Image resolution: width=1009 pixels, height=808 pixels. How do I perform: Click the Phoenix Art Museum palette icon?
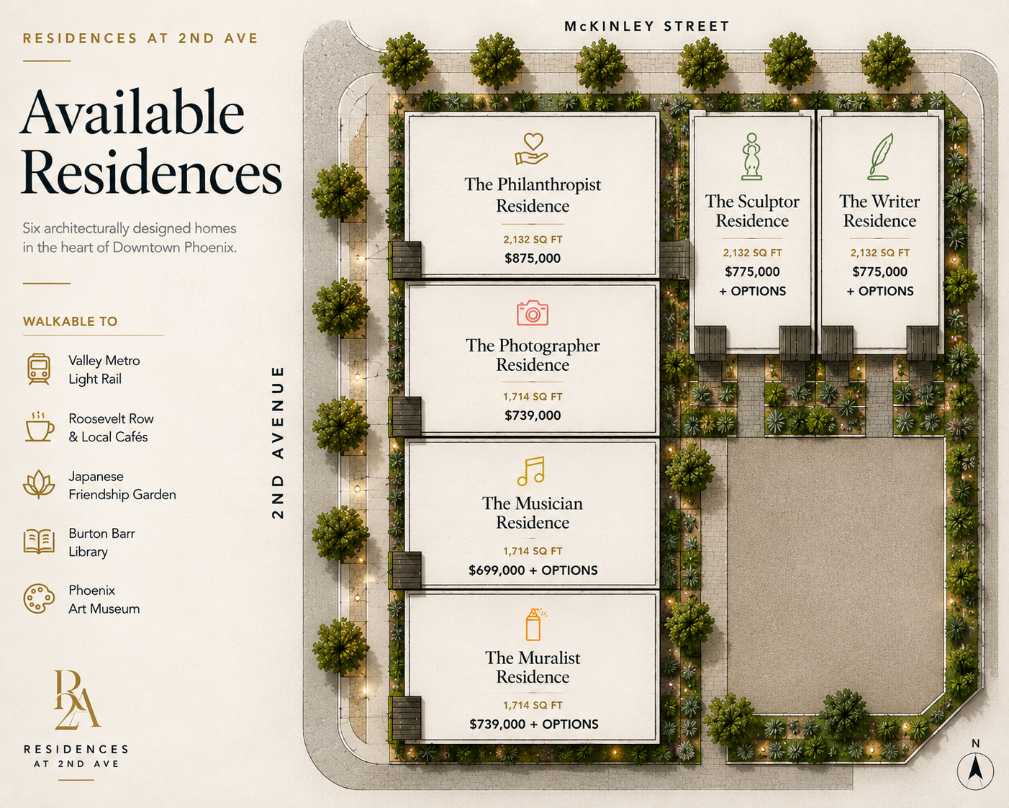point(39,598)
